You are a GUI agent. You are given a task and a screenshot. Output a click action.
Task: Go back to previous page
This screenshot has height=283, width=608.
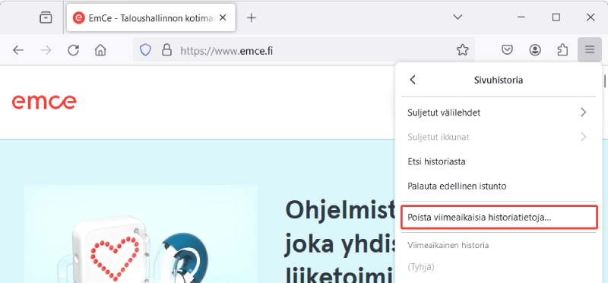pyautogui.click(x=18, y=49)
